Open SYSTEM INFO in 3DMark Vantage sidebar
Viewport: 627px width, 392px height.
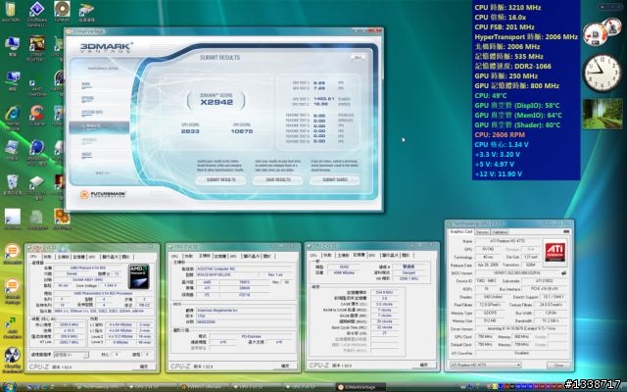(x=92, y=113)
